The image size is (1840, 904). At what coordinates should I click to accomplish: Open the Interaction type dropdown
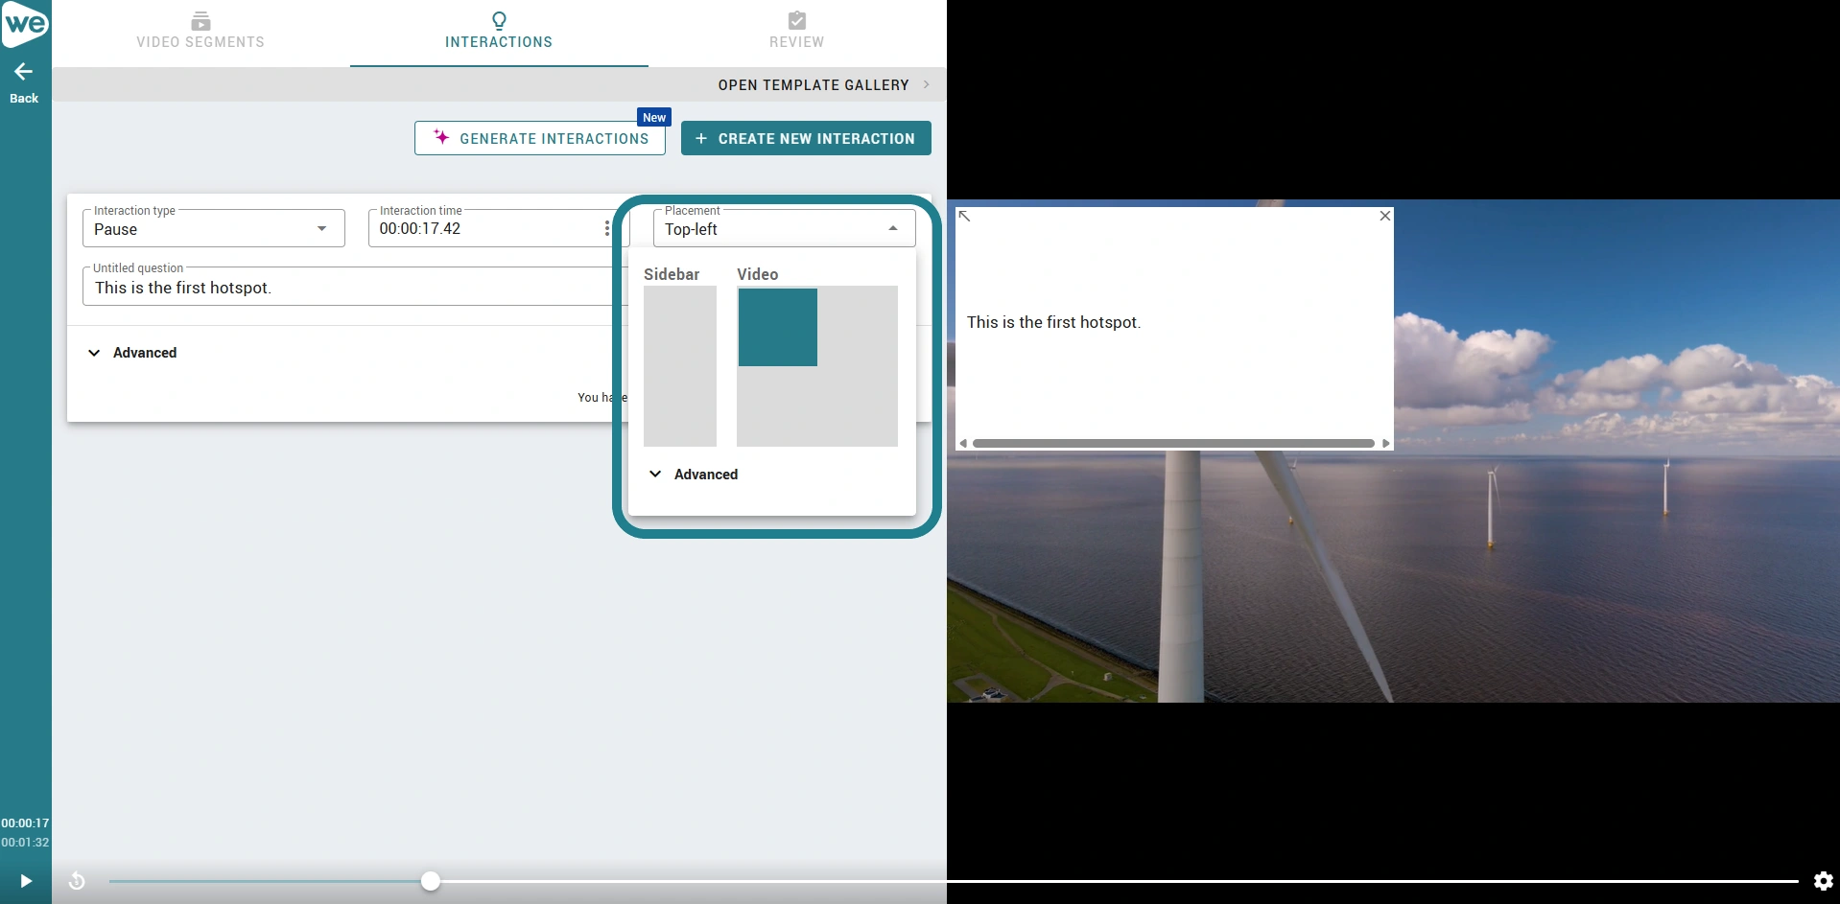pos(214,229)
